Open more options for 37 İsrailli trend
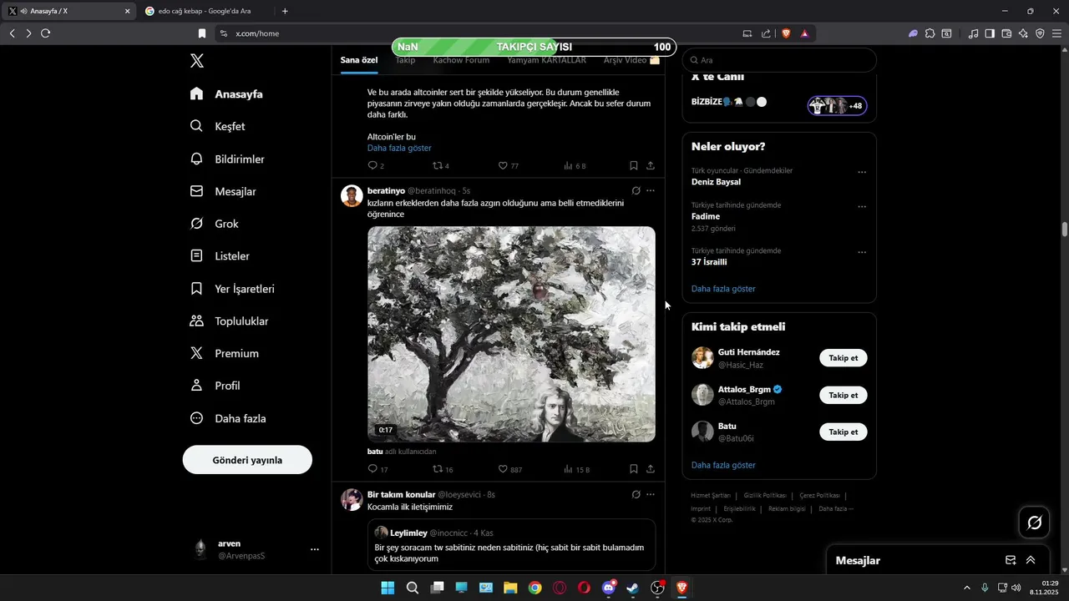This screenshot has width=1069, height=601. coord(862,252)
